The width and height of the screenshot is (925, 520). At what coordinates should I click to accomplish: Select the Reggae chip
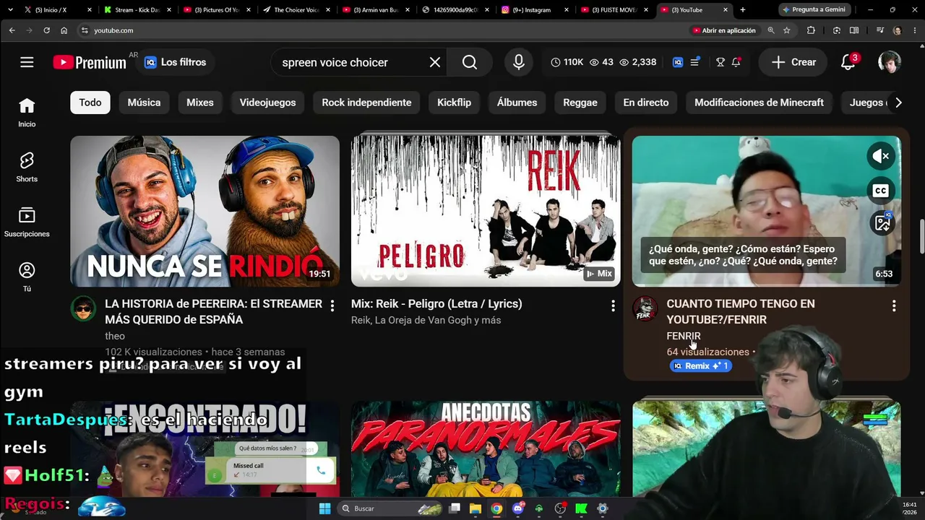(580, 103)
